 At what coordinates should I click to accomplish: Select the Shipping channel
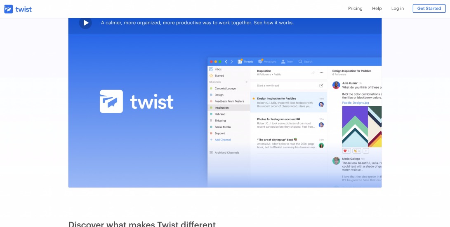point(229,120)
